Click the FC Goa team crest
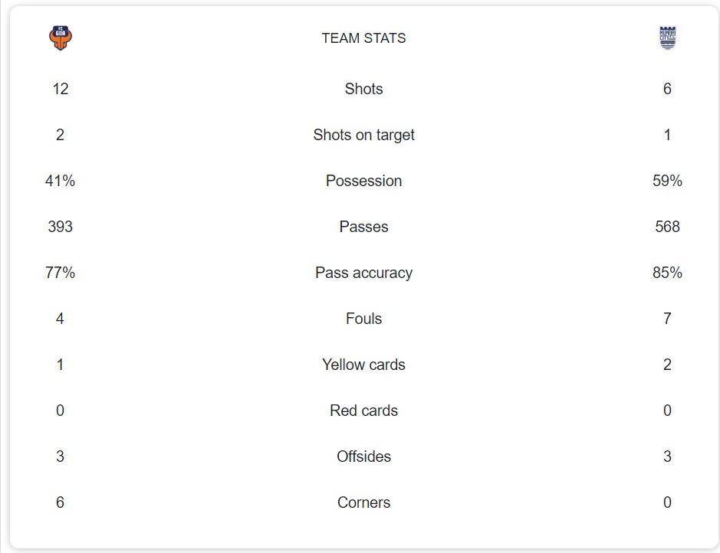The width and height of the screenshot is (720, 553). pyautogui.click(x=61, y=38)
